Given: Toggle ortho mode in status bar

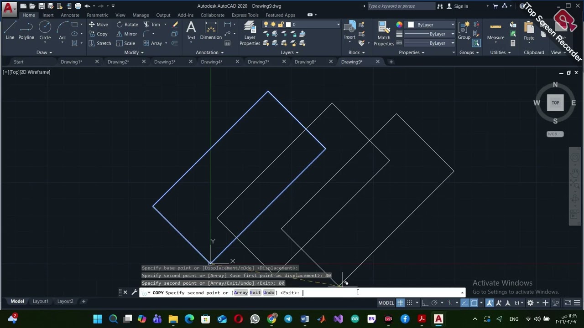Looking at the screenshot, I should pos(425,303).
